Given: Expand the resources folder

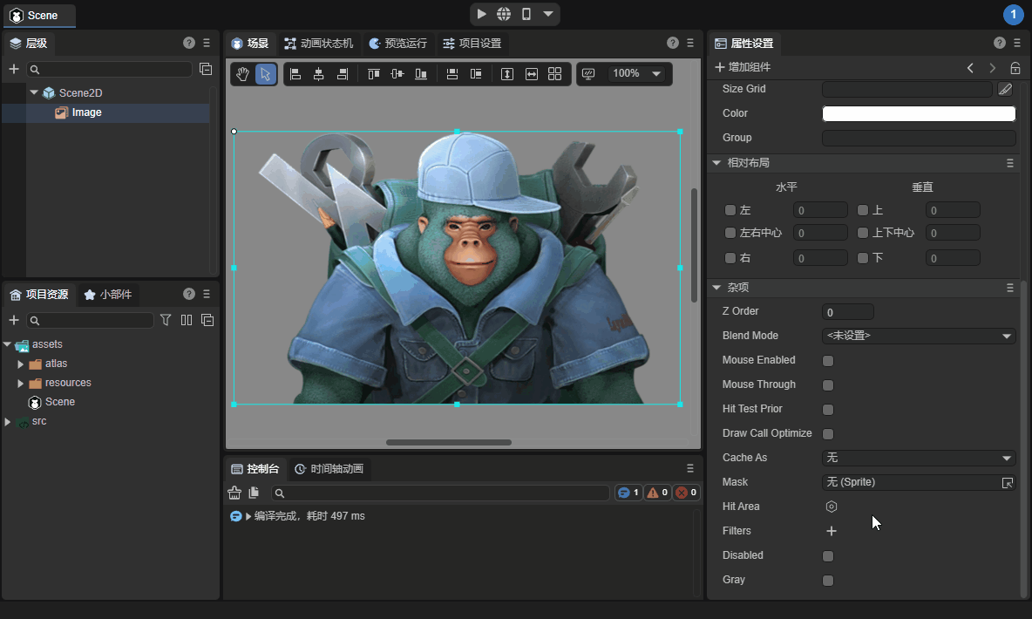Looking at the screenshot, I should 20,384.
